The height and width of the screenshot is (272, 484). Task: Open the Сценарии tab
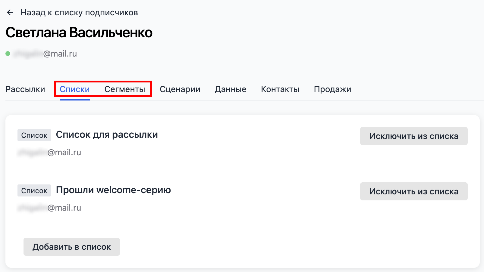pyautogui.click(x=180, y=89)
